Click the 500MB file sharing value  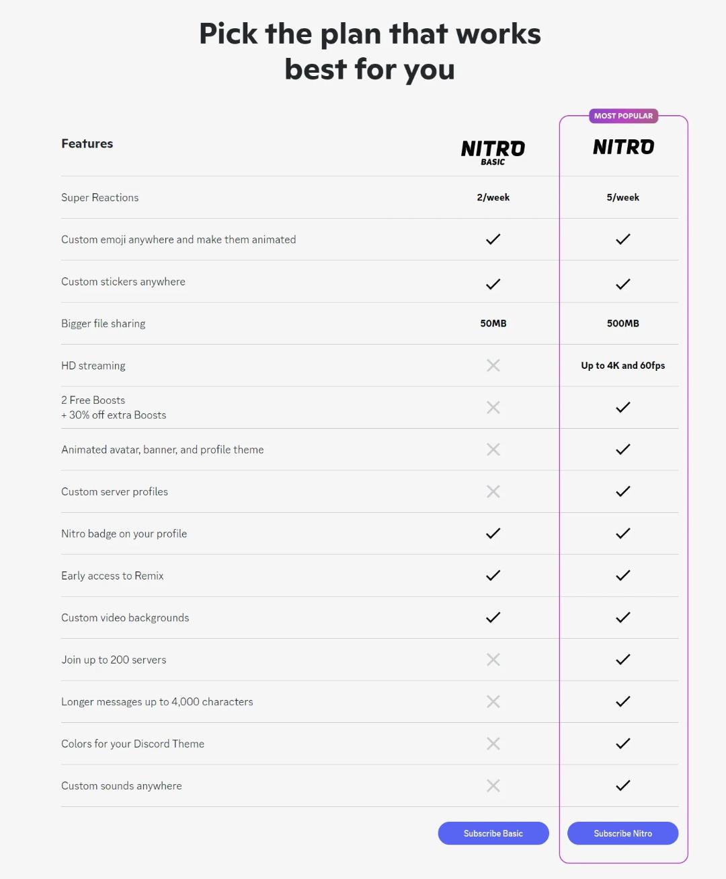pos(623,323)
